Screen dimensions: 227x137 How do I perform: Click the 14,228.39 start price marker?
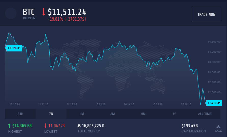[14, 48]
